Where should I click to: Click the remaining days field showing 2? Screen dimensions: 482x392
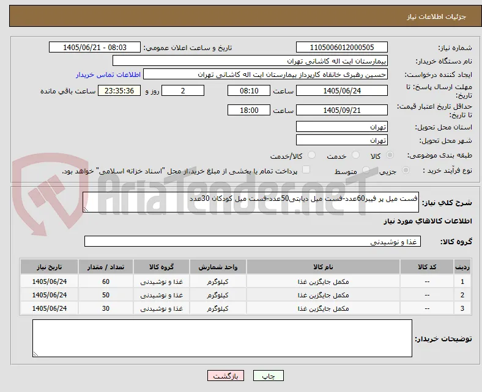click(x=183, y=90)
